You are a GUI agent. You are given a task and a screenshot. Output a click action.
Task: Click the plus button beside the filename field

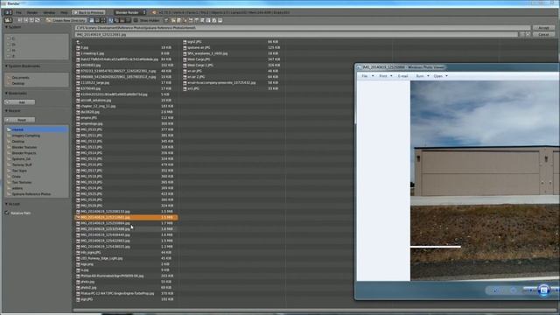(528, 34)
